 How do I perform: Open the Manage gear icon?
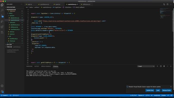2,91
